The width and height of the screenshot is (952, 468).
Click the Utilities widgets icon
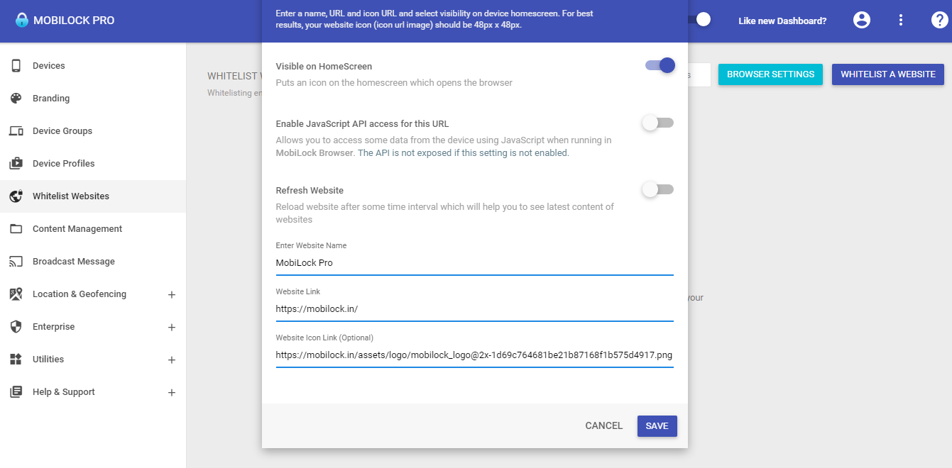pos(16,360)
